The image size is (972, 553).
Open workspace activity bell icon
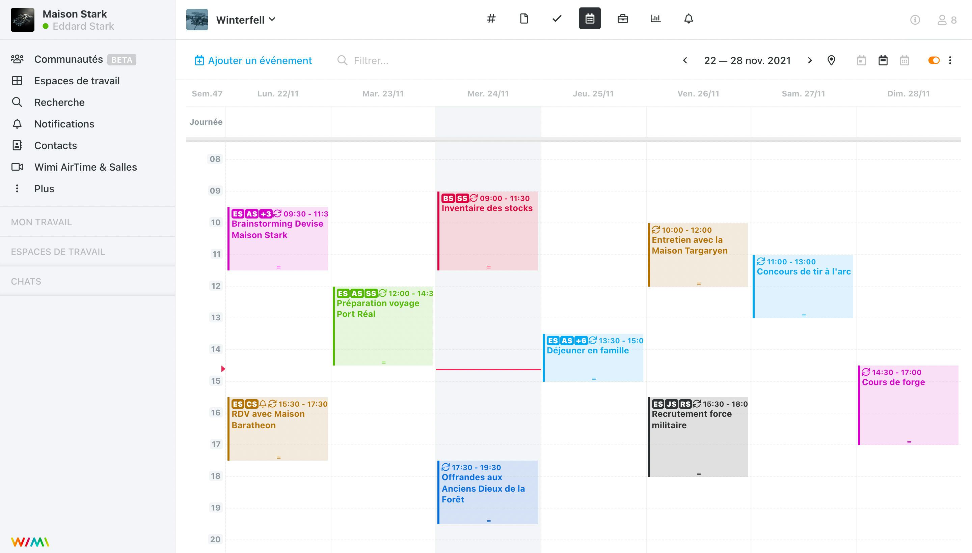pyautogui.click(x=688, y=19)
